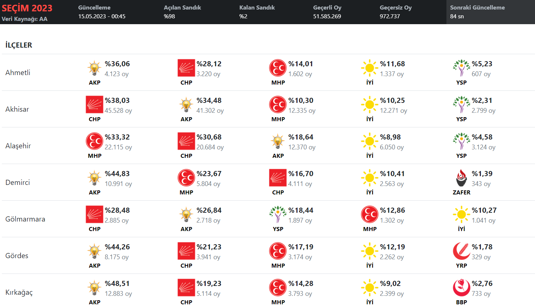
Task: Click the CHP logo in Ahmetli row
Action: (x=186, y=68)
